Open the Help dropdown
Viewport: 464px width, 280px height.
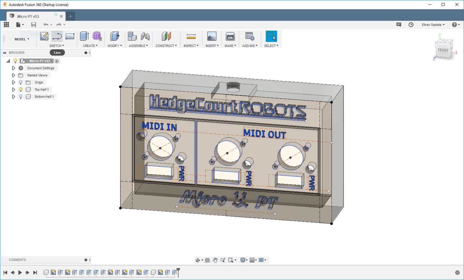(x=456, y=25)
